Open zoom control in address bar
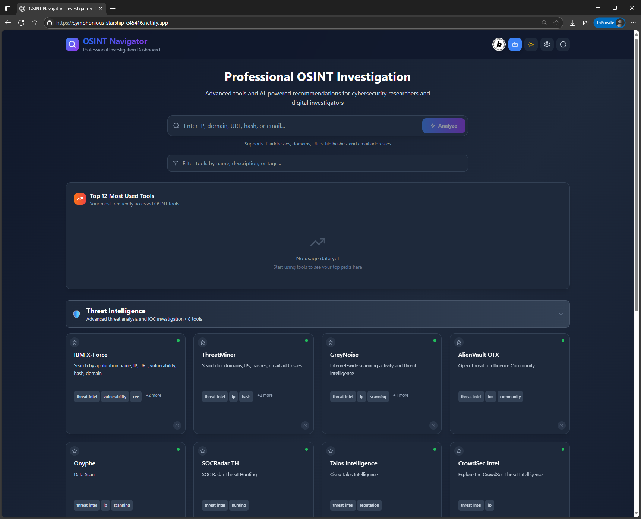The width and height of the screenshot is (641, 519). click(x=544, y=23)
